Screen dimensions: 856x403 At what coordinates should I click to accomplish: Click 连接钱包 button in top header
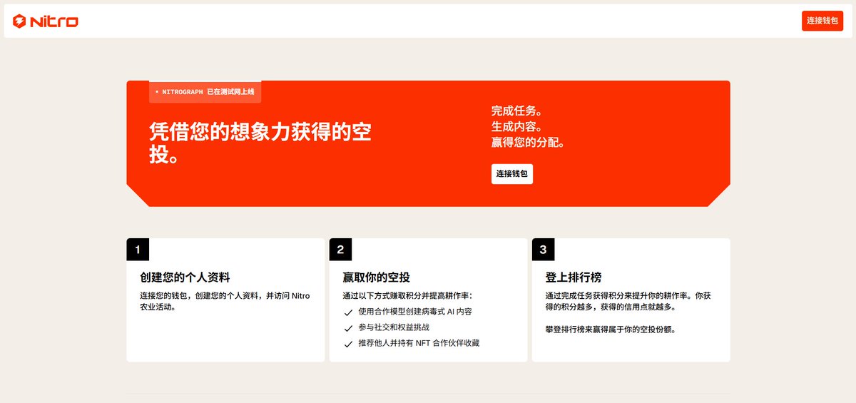point(822,21)
